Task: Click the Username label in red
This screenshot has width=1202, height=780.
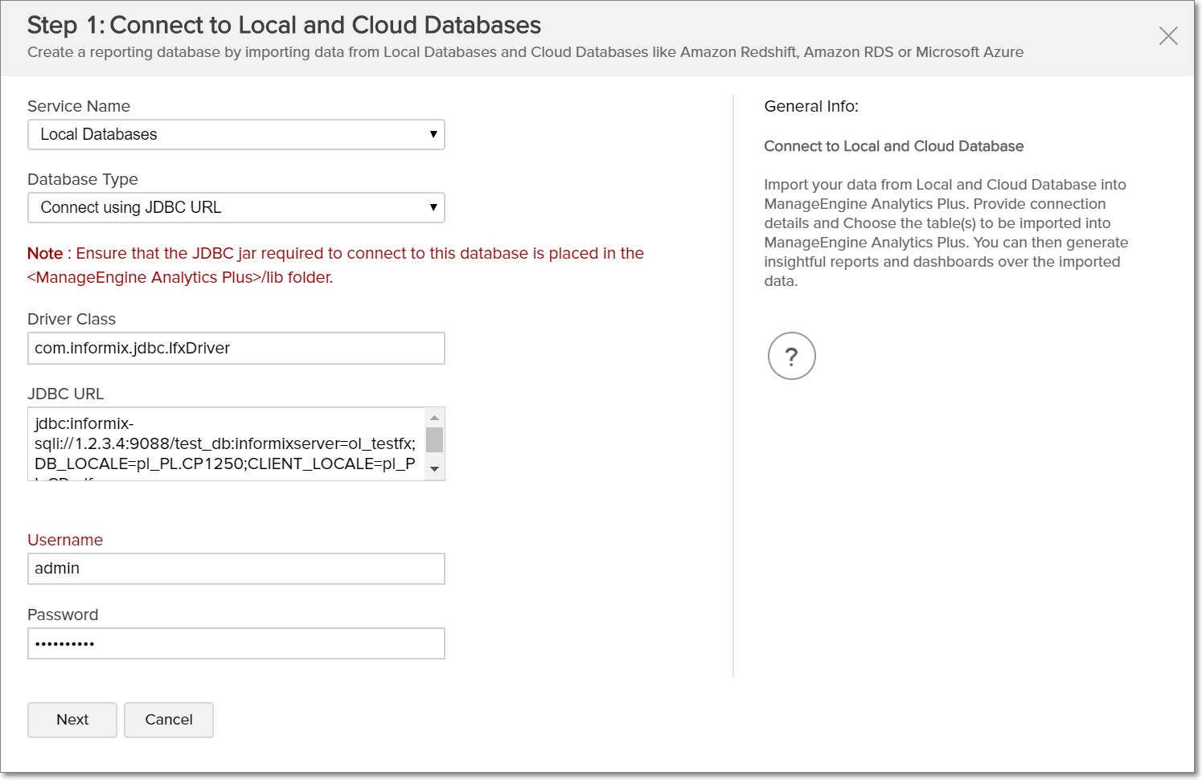Action: click(65, 540)
